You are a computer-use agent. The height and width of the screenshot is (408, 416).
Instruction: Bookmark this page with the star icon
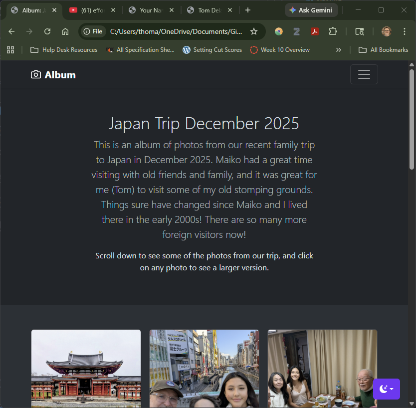pyautogui.click(x=254, y=31)
